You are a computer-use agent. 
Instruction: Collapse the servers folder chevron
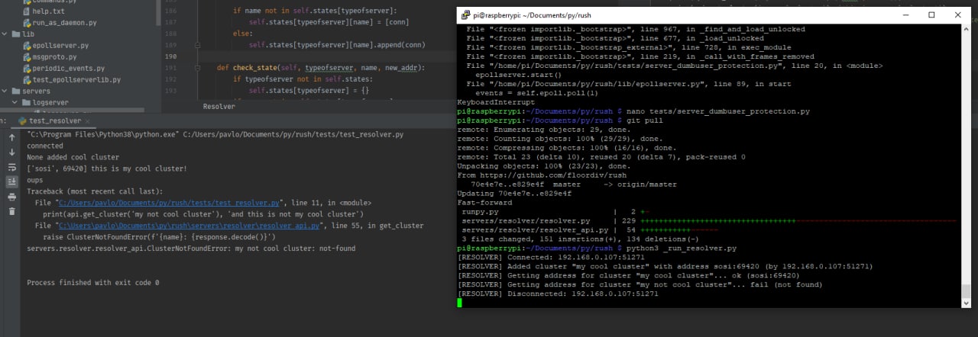[x=5, y=91]
